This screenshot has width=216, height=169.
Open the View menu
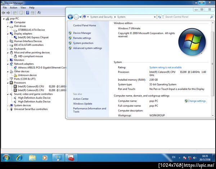[23, 8]
